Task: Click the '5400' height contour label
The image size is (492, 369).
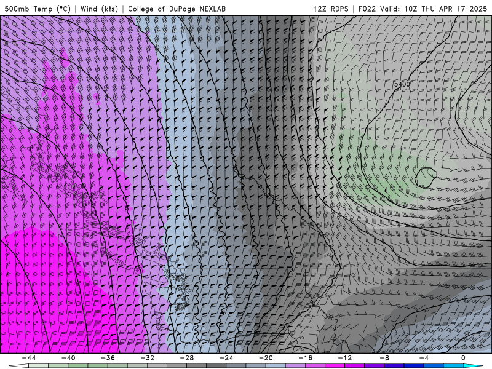Action: [402, 84]
